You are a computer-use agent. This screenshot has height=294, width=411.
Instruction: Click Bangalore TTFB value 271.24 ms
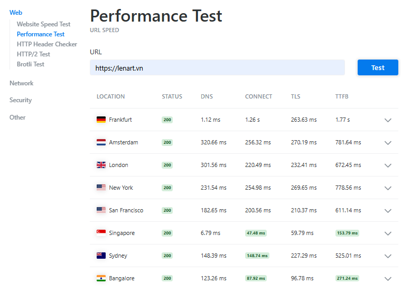pos(347,278)
